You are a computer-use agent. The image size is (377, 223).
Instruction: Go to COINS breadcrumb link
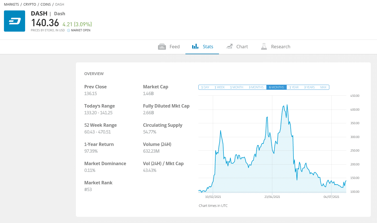coord(46,5)
